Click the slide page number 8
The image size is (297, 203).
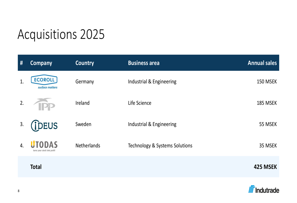[x=18, y=191]
